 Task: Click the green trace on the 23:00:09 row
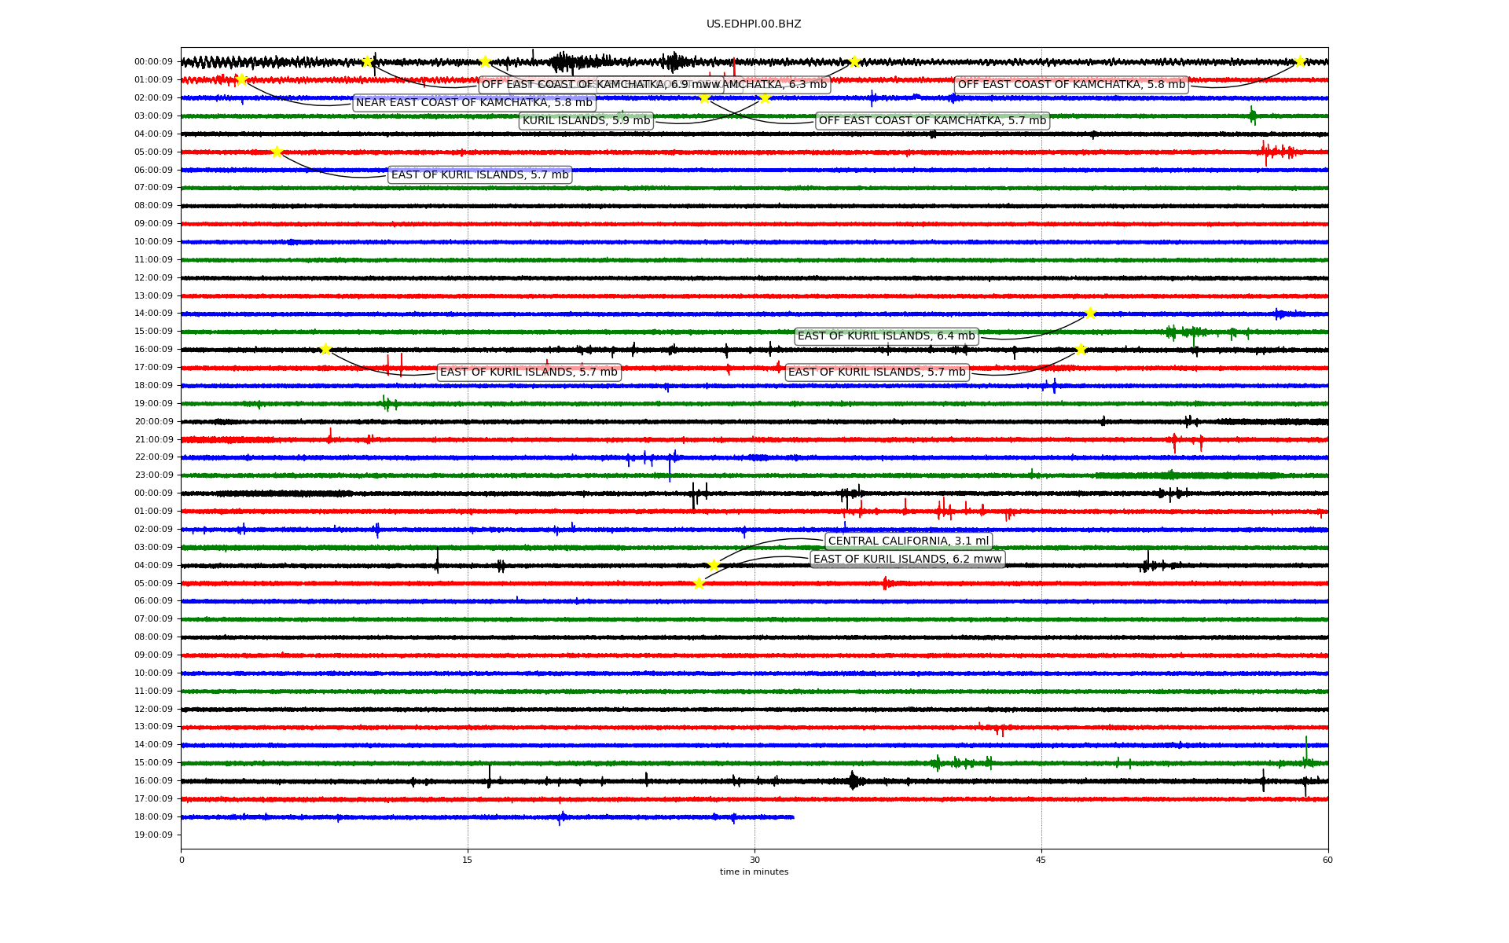pyautogui.click(x=754, y=475)
